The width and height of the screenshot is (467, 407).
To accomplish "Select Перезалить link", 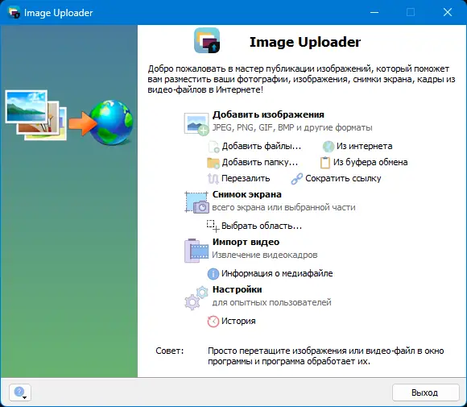I will point(246,179).
